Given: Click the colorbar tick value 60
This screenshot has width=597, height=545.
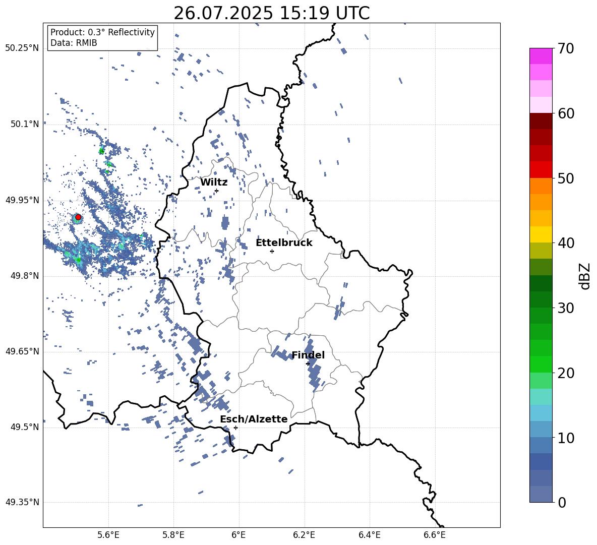Looking at the screenshot, I should tap(566, 113).
